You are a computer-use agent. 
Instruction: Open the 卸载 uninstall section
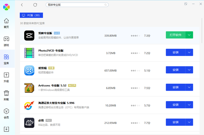click(6, 96)
